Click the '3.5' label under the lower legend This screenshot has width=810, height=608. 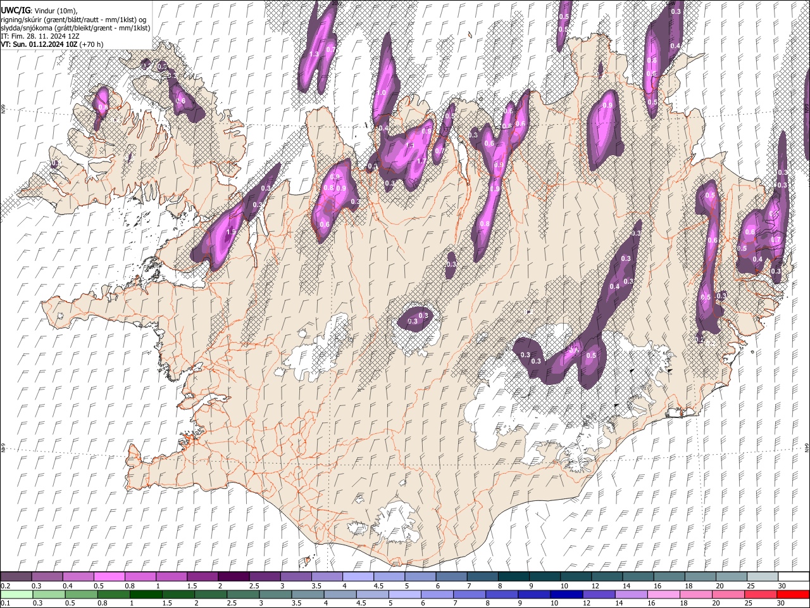point(297,603)
